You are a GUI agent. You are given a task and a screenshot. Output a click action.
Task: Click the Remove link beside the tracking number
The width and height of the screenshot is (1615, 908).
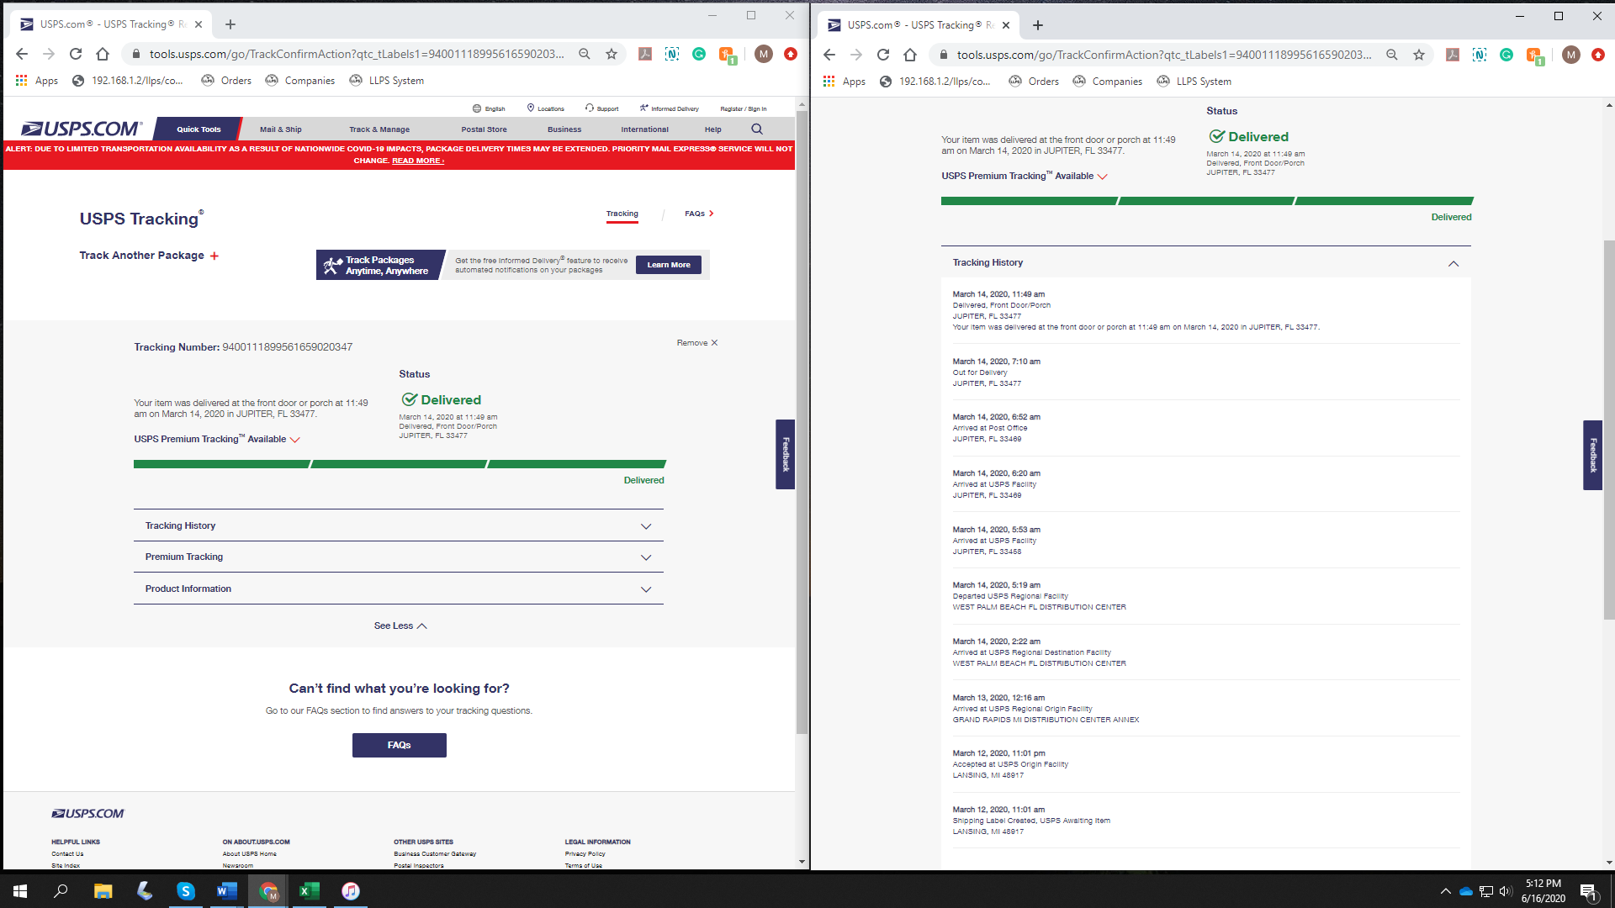[696, 343]
